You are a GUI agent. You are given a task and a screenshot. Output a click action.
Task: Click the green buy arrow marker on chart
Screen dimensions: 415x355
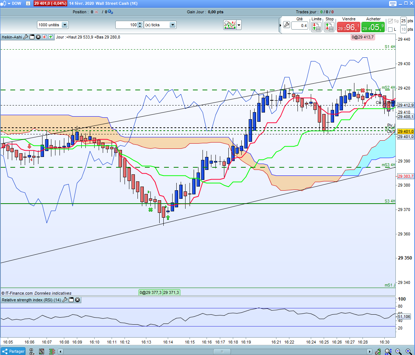(168, 217)
